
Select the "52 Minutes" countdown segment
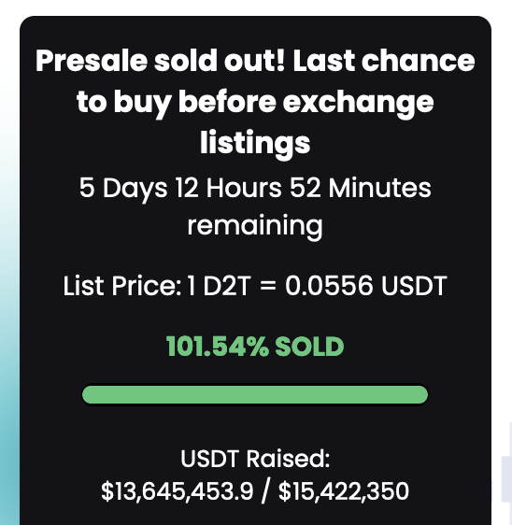click(x=361, y=188)
